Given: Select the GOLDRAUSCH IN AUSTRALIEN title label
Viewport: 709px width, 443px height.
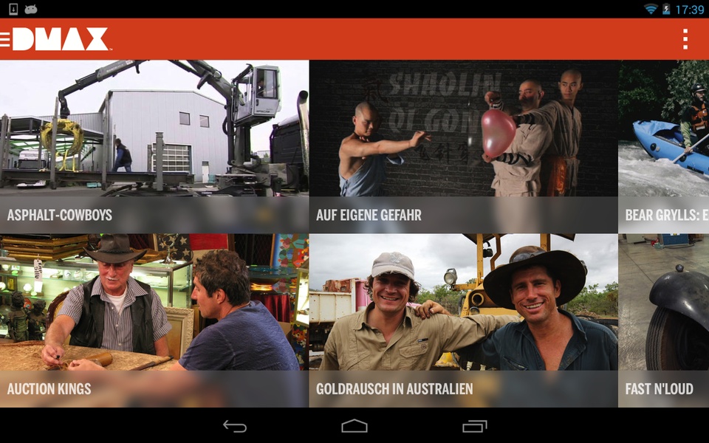Looking at the screenshot, I should pos(394,389).
